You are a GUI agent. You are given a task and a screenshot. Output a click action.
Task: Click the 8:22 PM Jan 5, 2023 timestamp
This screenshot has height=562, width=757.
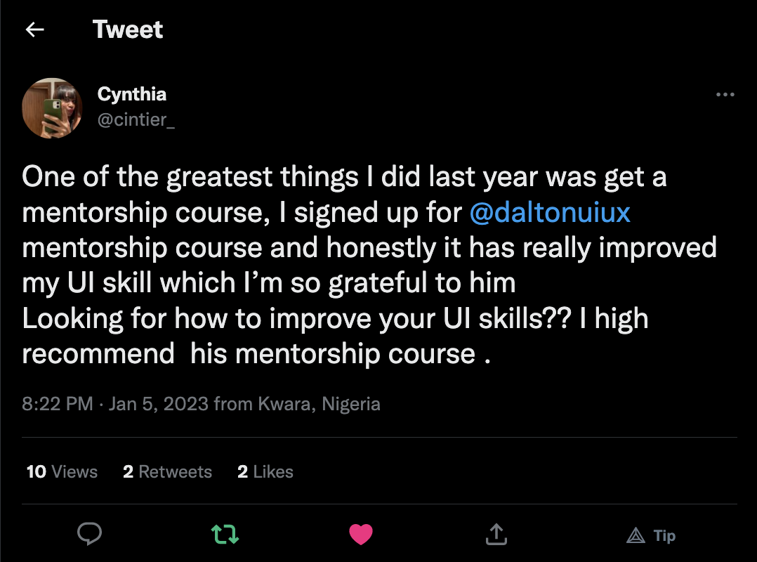point(115,404)
